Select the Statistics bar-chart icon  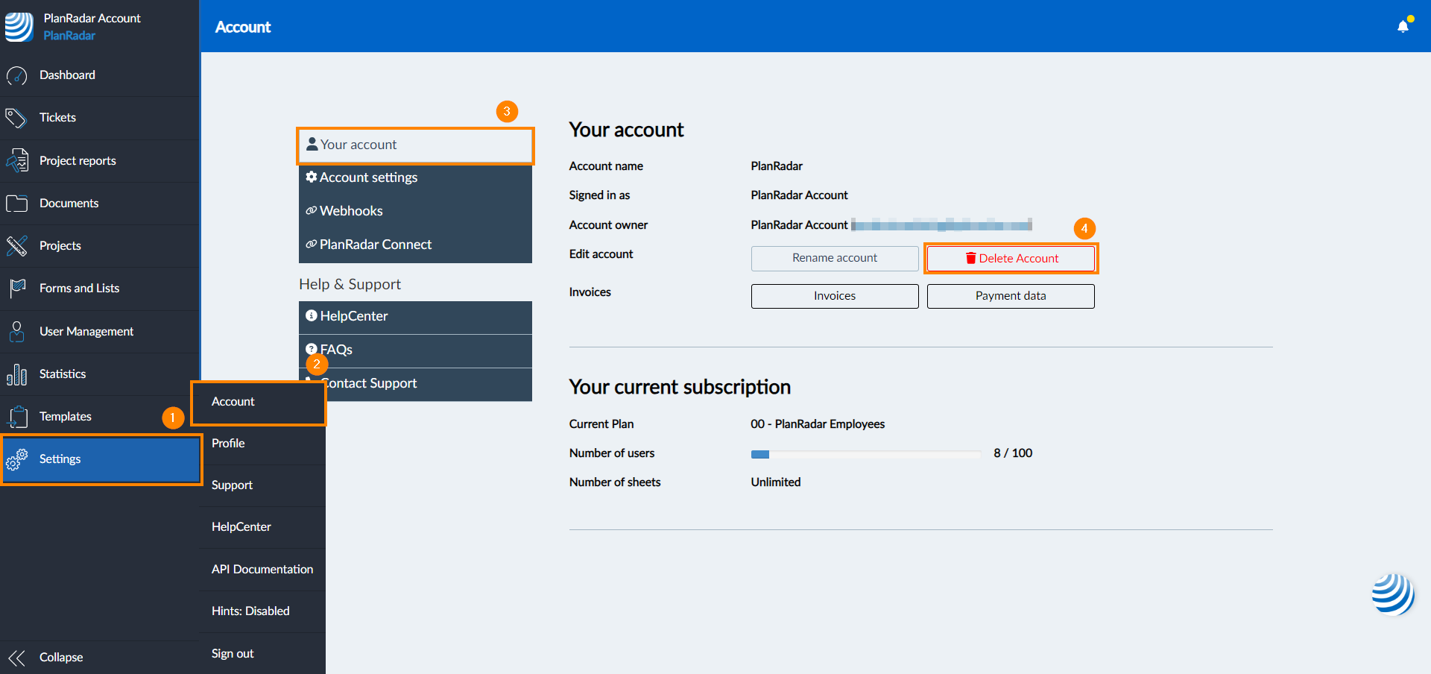(16, 374)
